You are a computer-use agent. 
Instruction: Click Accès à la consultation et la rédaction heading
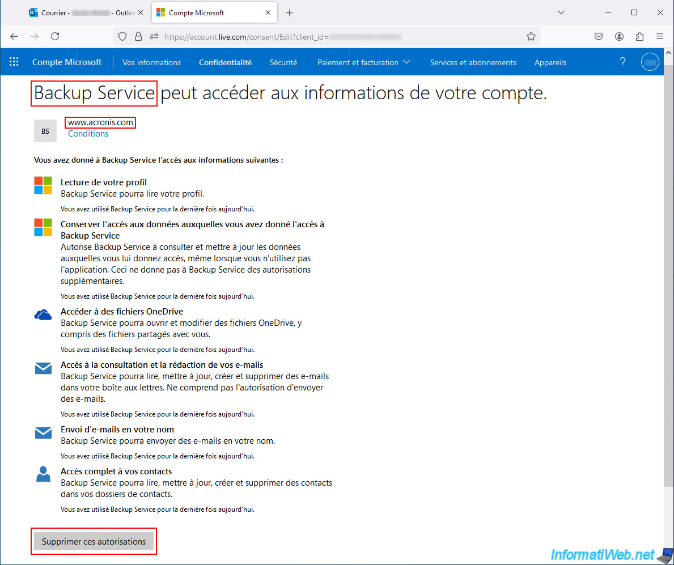coord(162,365)
